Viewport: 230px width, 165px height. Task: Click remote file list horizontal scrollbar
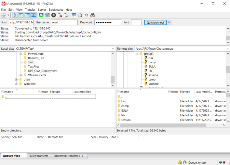tap(163, 125)
